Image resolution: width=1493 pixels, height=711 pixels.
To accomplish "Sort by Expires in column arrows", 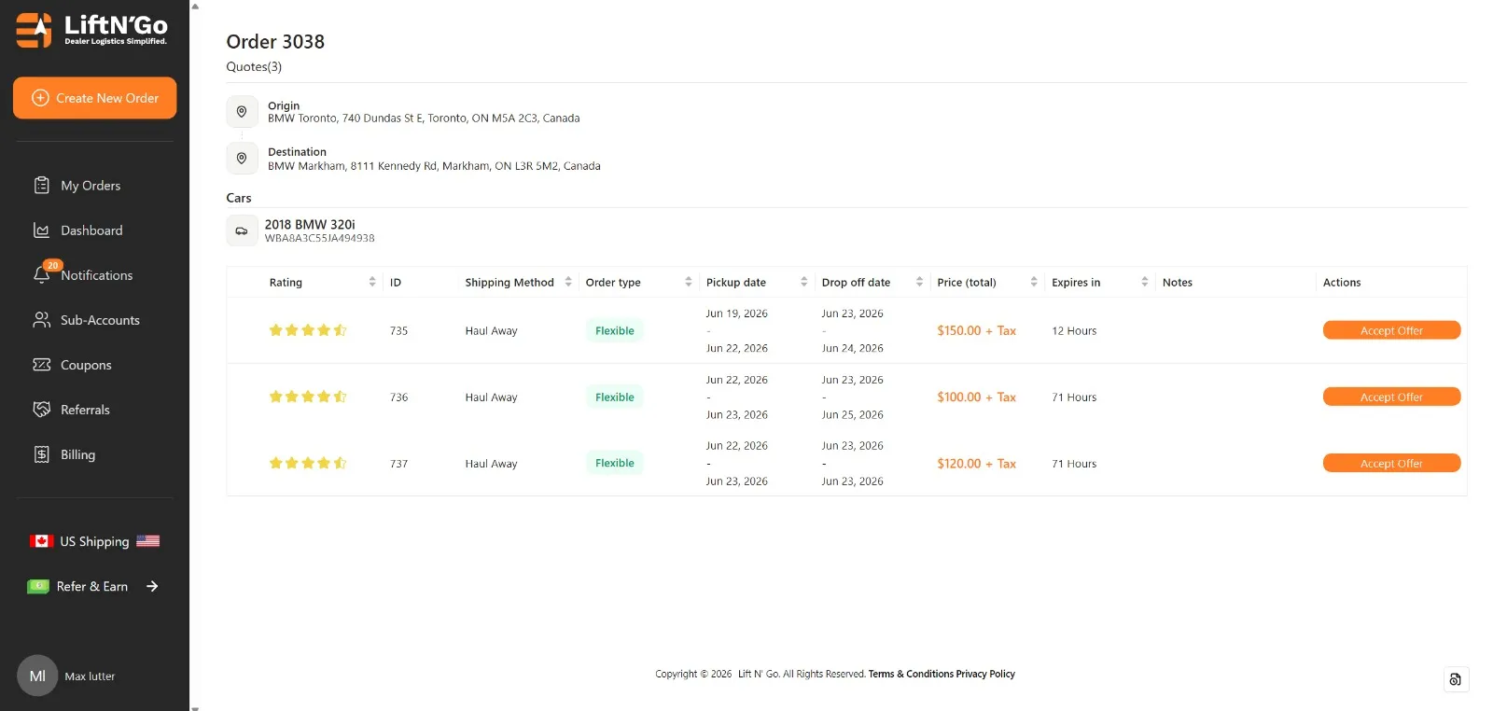I will (1145, 282).
